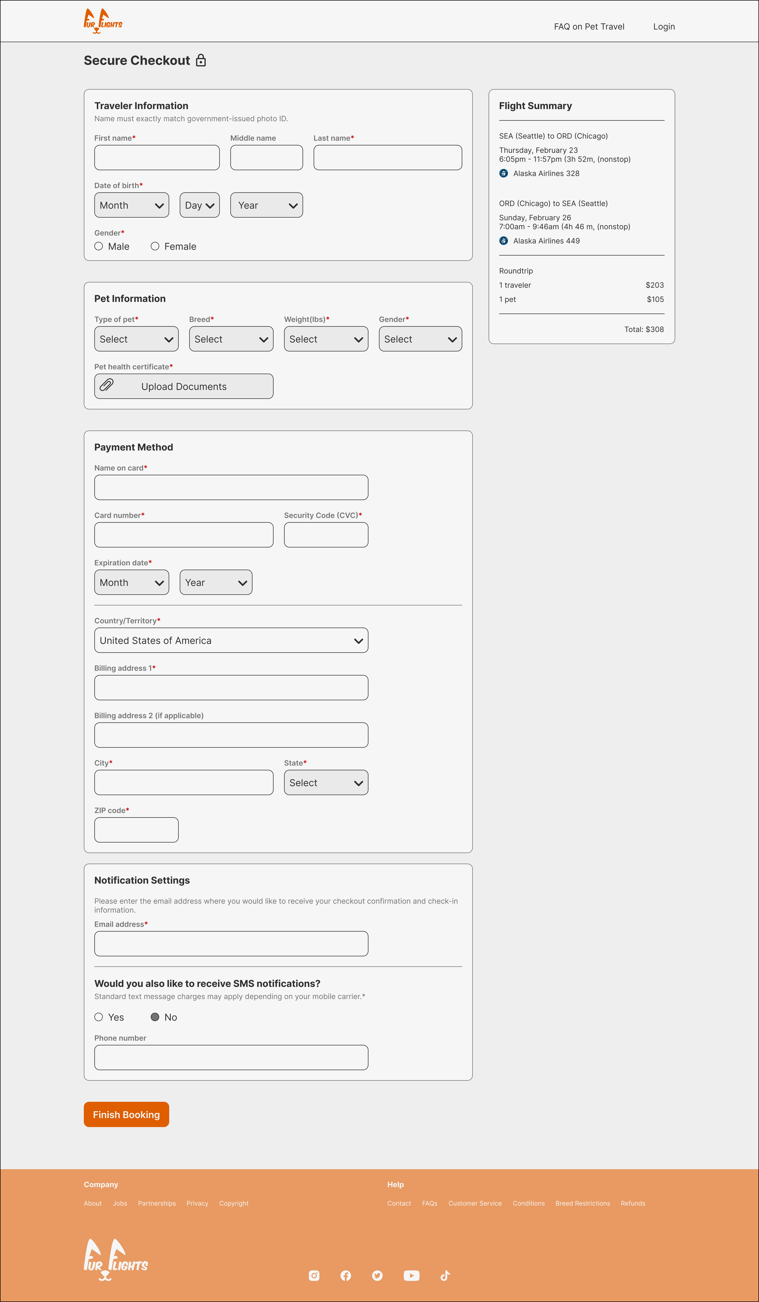The height and width of the screenshot is (1302, 759).
Task: Click the Instagram icon in footer
Action: click(314, 1275)
